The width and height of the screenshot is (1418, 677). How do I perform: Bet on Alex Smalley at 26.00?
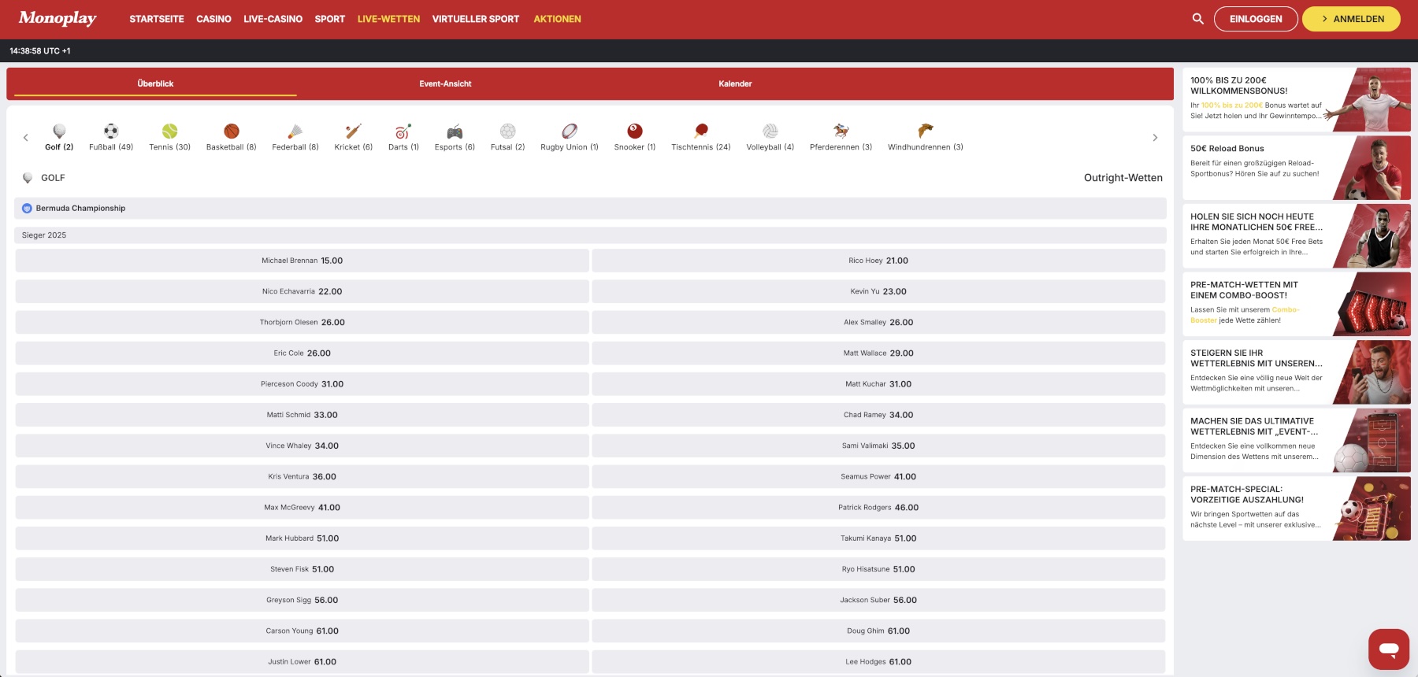pos(878,322)
